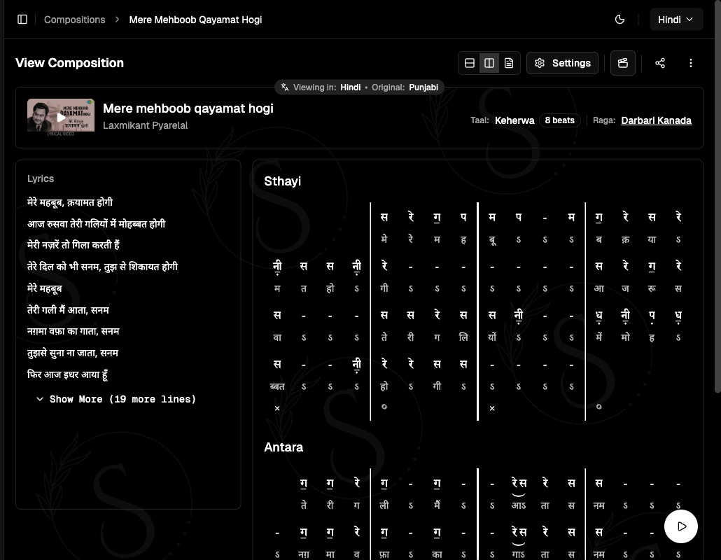Open the Settings panel

click(x=562, y=62)
